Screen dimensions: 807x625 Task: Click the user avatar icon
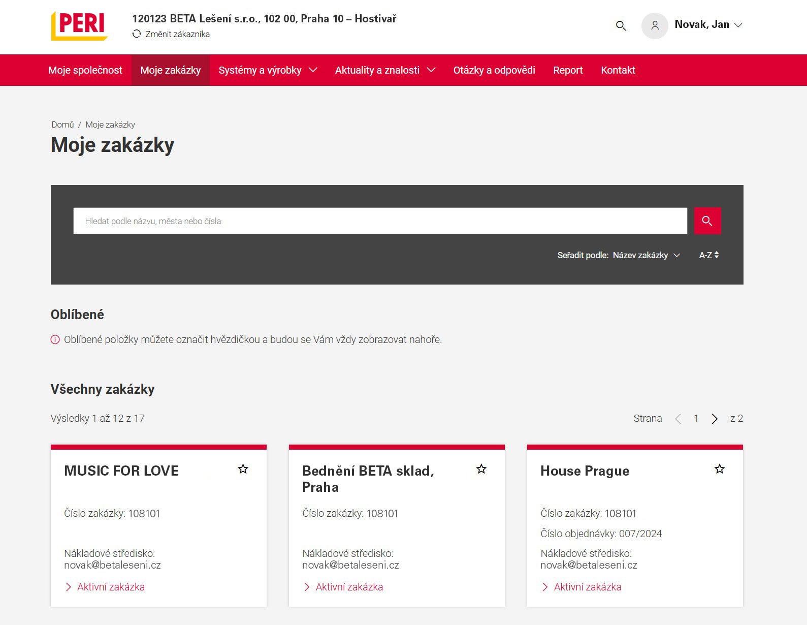click(655, 25)
